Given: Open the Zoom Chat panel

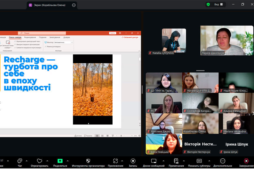Looking at the screenshot, I should click(20, 161).
